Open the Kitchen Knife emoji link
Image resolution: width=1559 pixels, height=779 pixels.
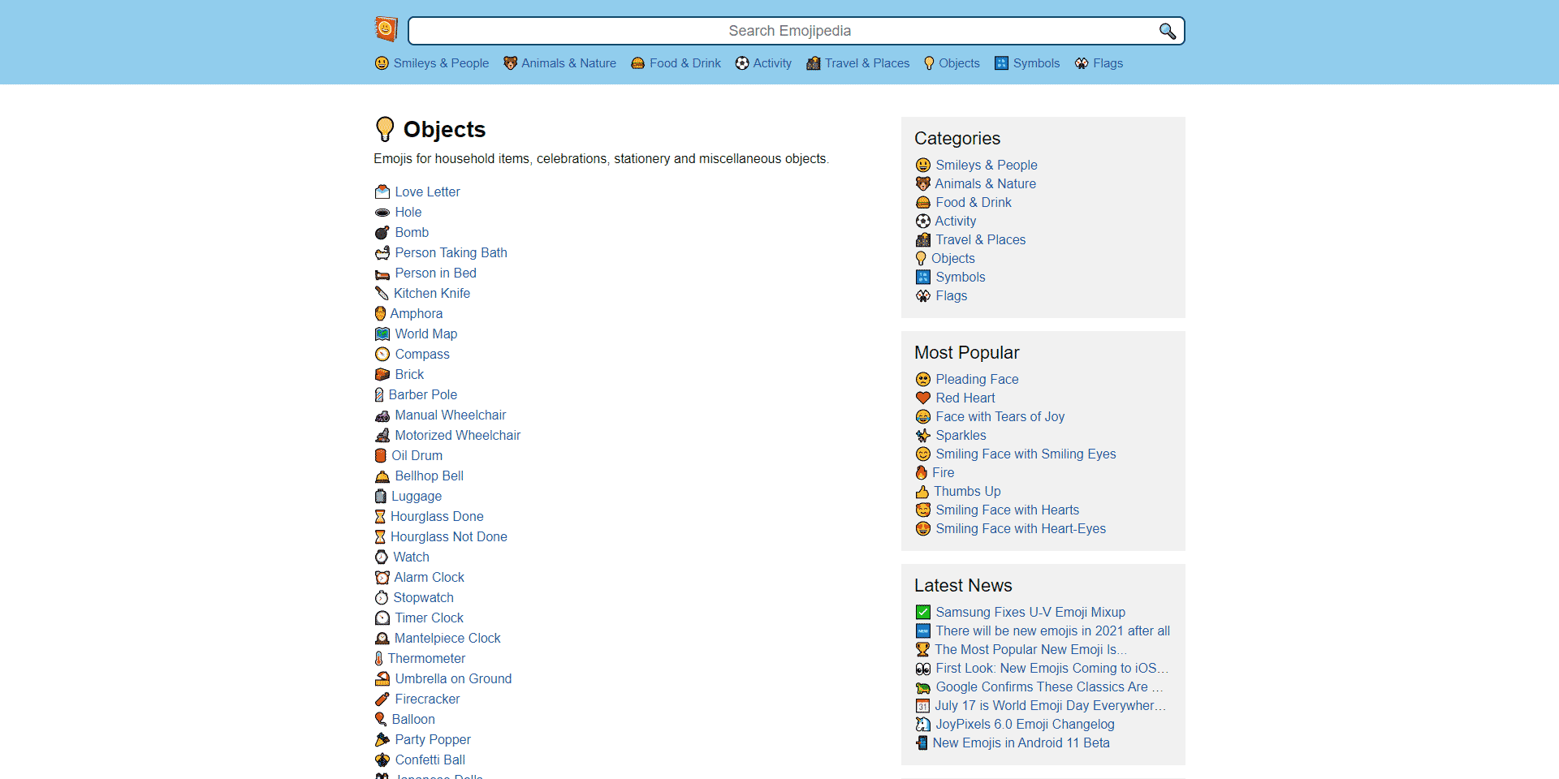(x=431, y=294)
